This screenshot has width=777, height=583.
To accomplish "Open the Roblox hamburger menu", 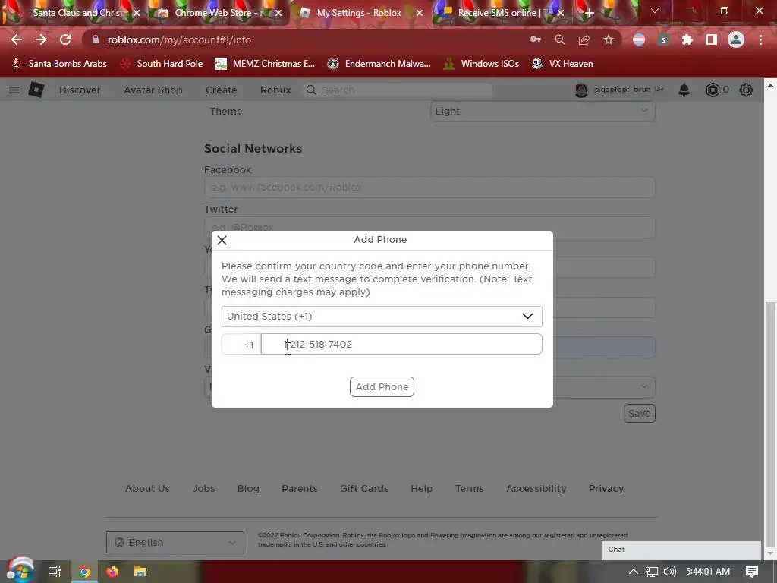I will [x=14, y=90].
